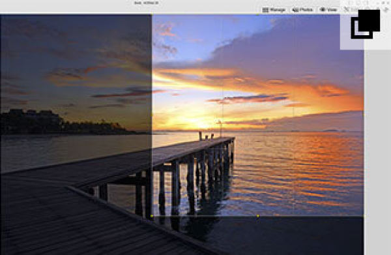Click the black overlapping squares icon
391x255 pixels.
366,24
